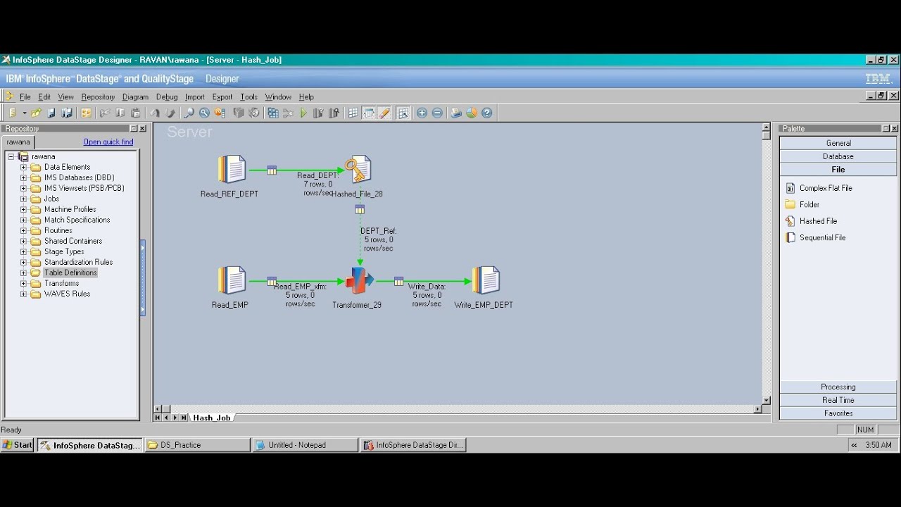
Task: Select the Transformer_29 stage icon
Action: pos(358,280)
